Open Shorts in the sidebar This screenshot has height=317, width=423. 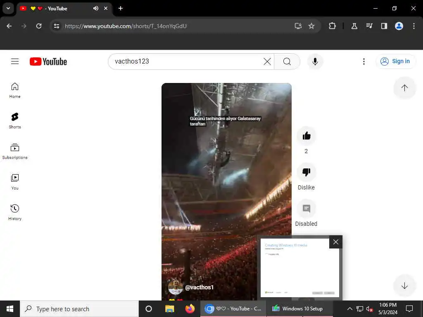(15, 121)
